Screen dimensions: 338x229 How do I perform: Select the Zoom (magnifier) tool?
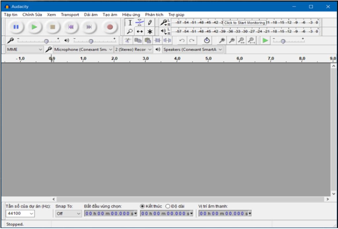(130, 32)
